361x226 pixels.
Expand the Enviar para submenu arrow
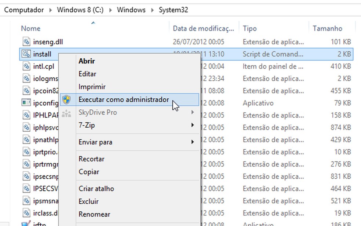(x=193, y=142)
